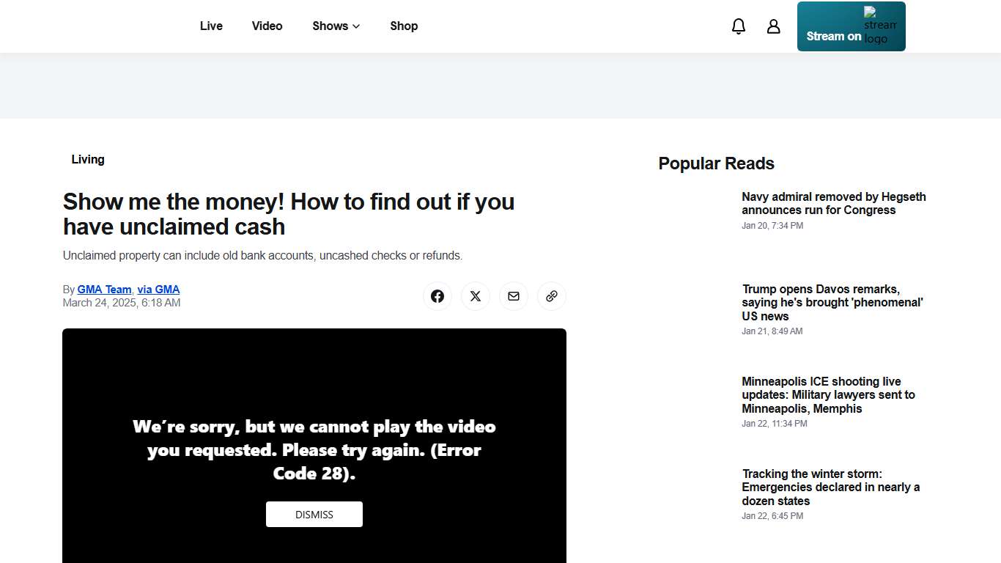Follow the via GMA link

pos(158,290)
